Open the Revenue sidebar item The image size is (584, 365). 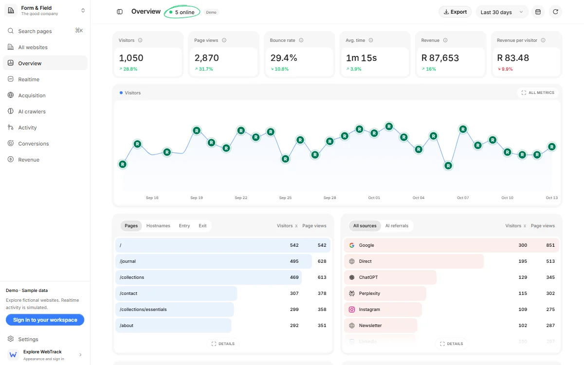(x=45, y=160)
